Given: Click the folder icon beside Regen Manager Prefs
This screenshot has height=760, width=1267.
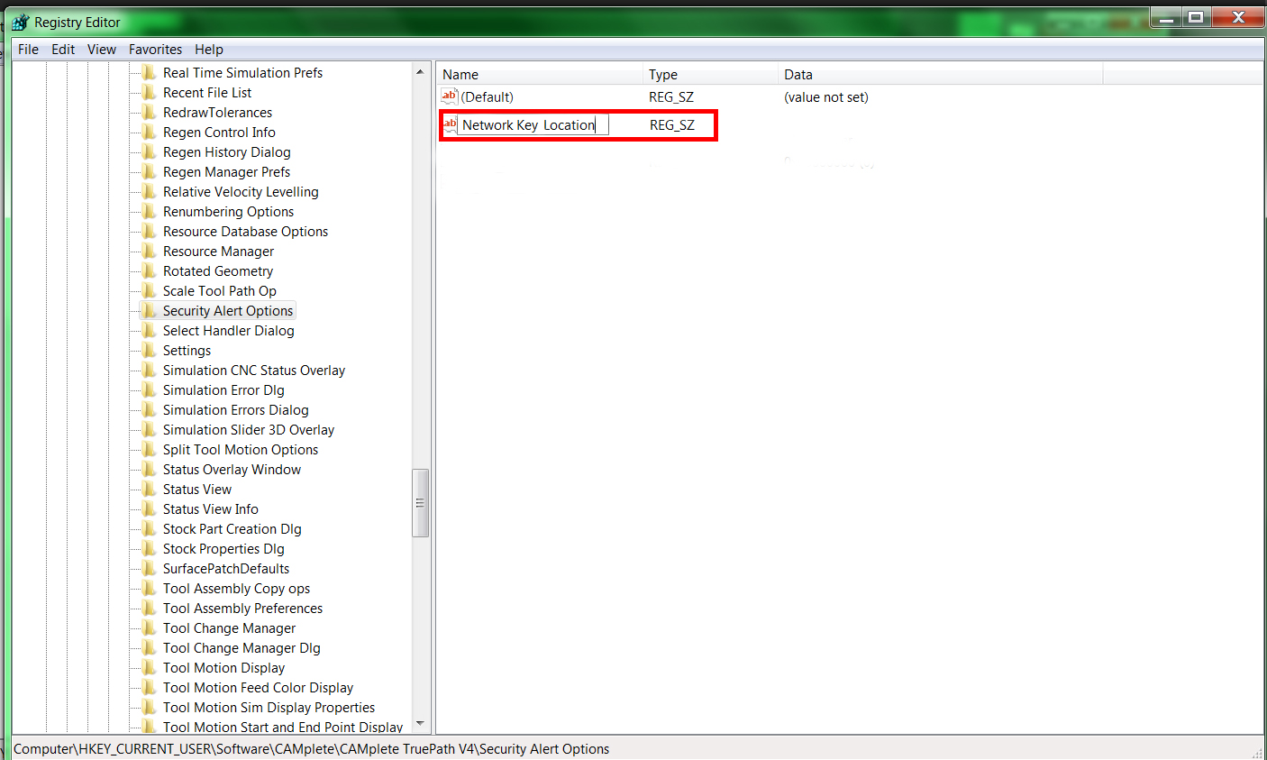Looking at the screenshot, I should pos(150,171).
